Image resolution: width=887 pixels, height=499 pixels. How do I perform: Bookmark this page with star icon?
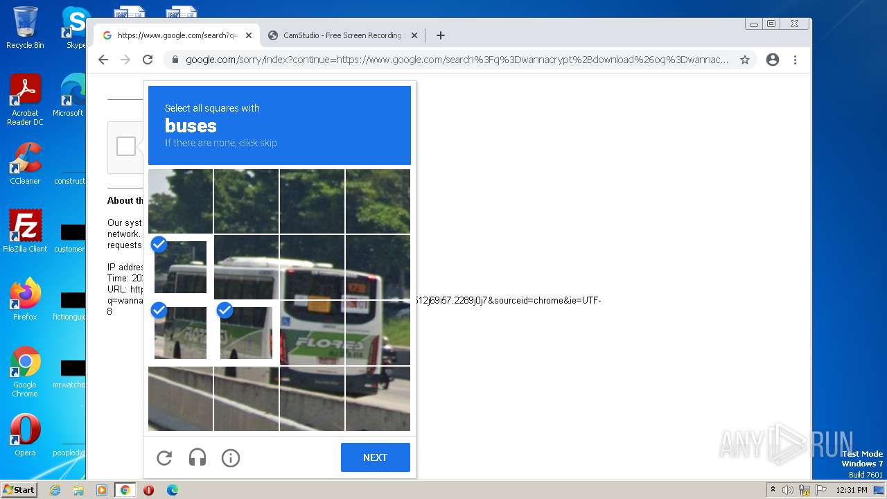(x=745, y=60)
